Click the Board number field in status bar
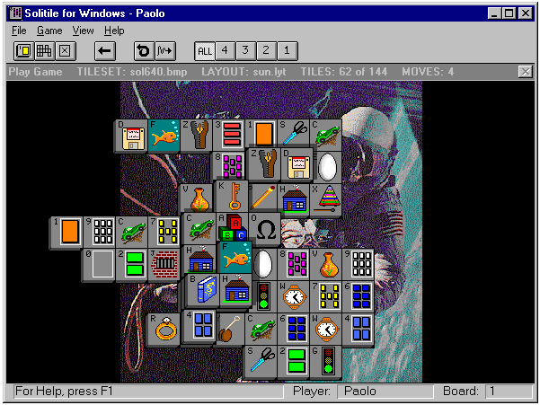Viewport: 540px width, 405px height. 508,392
